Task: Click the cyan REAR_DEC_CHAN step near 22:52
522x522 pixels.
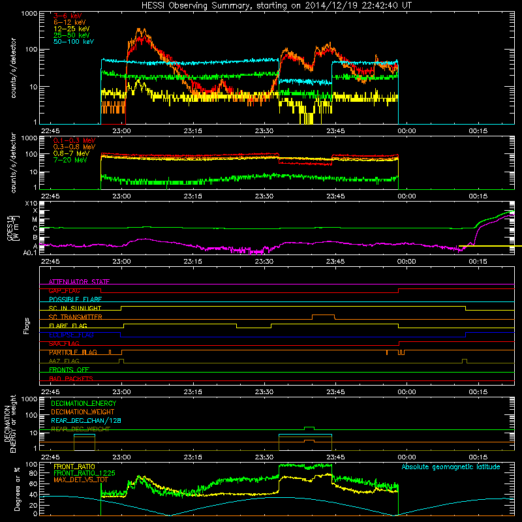Action: [x=84, y=435]
